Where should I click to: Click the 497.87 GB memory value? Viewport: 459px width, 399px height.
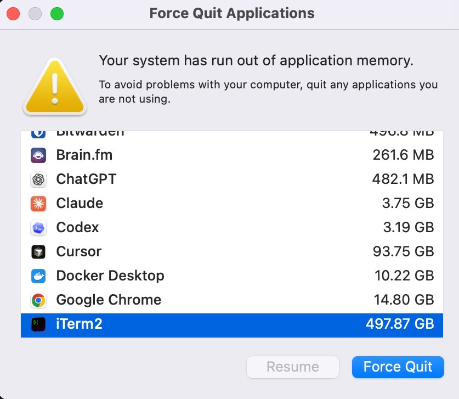tap(400, 324)
